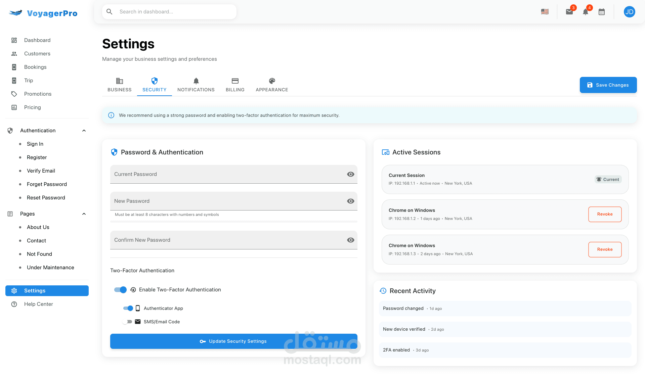Switch to the Billing tab
This screenshot has width=645, height=374.
coord(235,85)
